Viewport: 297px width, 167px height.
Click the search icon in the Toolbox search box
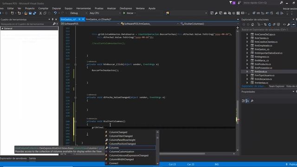pos(54,24)
